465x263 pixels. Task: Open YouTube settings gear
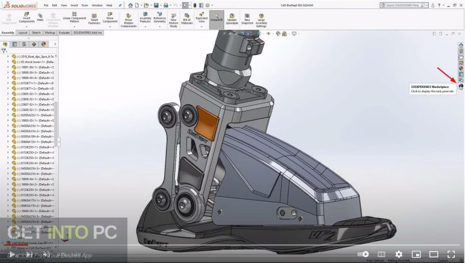tap(399, 255)
